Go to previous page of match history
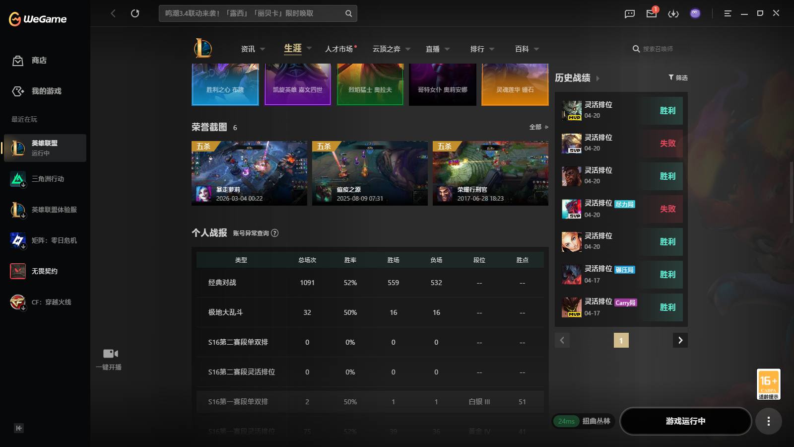 [x=562, y=340]
